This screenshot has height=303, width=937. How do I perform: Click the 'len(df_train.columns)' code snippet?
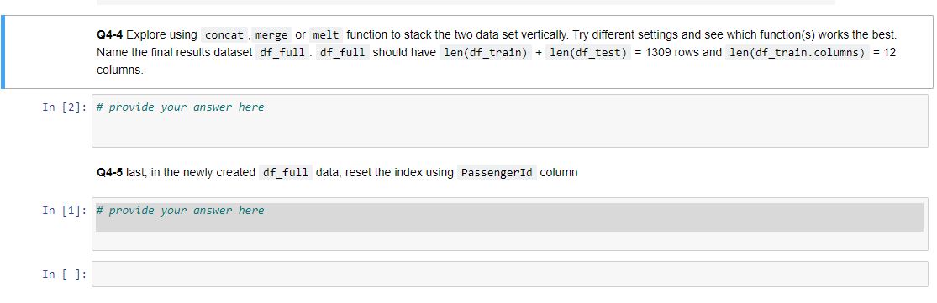798,53
